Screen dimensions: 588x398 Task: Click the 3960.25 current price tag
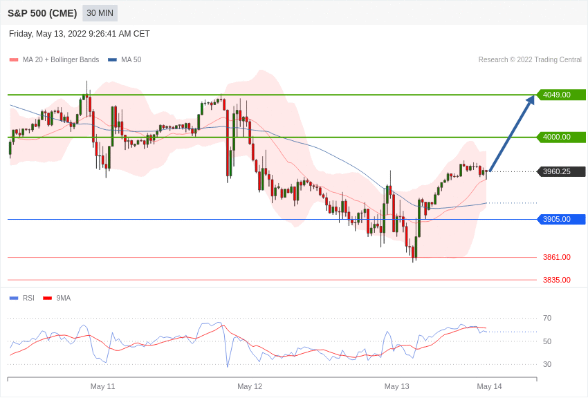point(562,171)
